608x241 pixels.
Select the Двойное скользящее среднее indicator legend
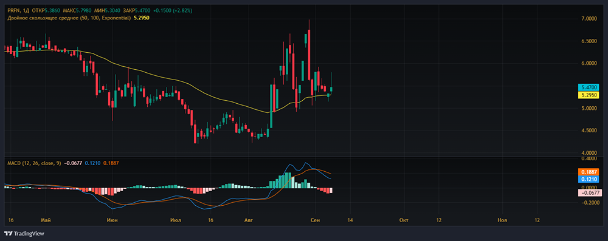pyautogui.click(x=69, y=18)
